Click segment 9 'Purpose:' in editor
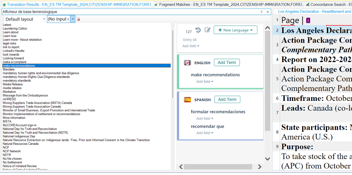The image size is (352, 175). pos(297,146)
